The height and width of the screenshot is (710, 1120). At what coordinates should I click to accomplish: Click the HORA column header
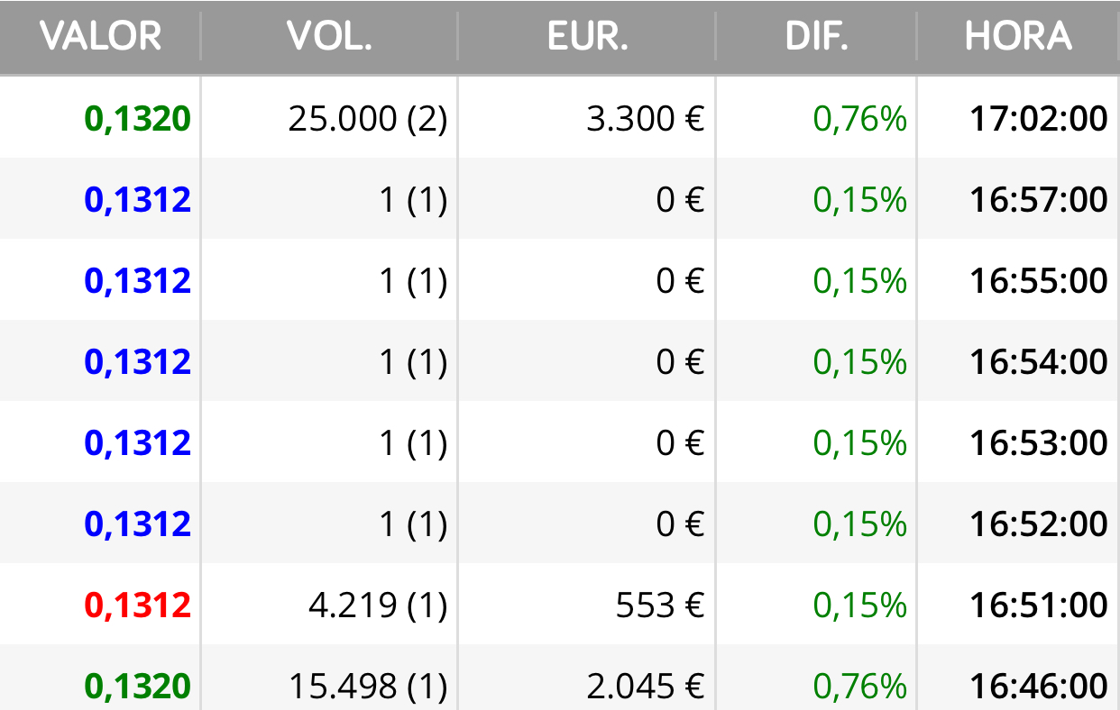click(1018, 37)
